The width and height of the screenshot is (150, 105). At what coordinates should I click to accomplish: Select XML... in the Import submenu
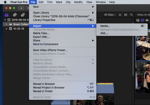click(x=104, y=33)
